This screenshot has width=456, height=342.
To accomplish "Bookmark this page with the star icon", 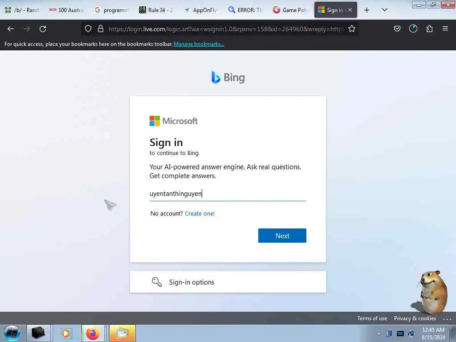I will [352, 28].
